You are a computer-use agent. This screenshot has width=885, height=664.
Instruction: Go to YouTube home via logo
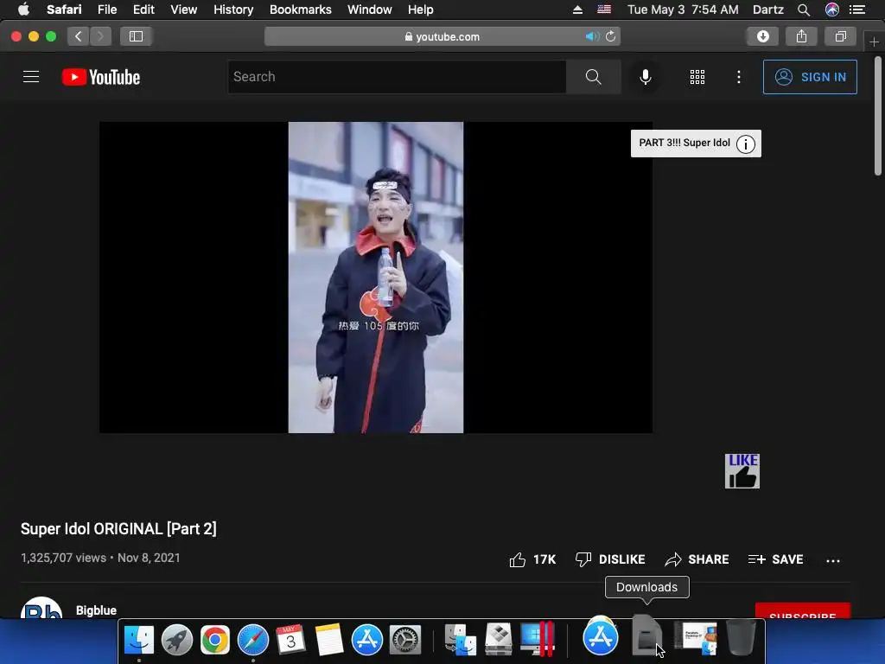click(x=101, y=77)
